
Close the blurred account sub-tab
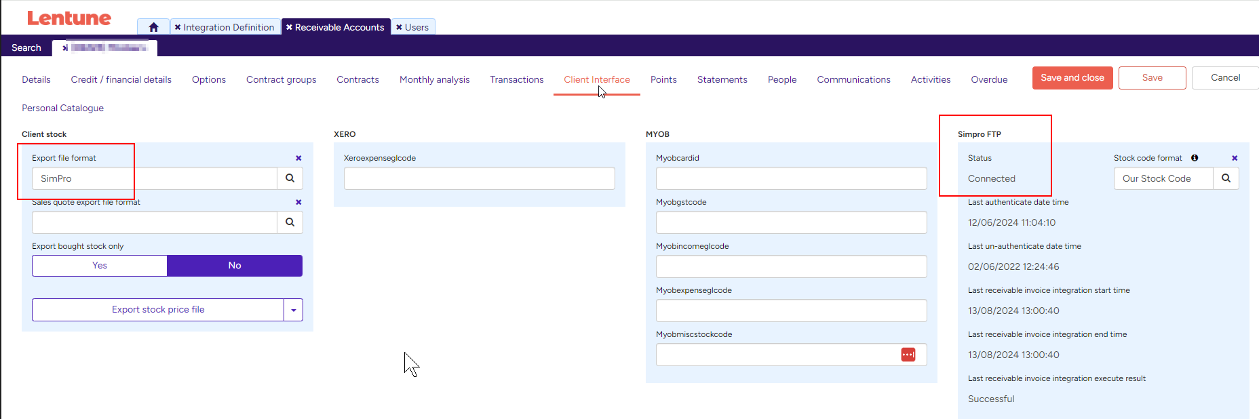coord(65,47)
